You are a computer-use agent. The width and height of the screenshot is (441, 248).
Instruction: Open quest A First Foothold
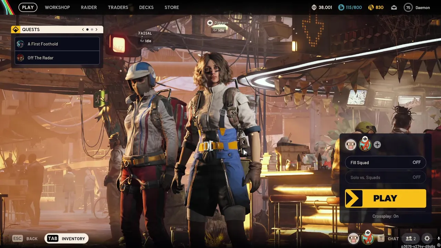click(x=57, y=44)
